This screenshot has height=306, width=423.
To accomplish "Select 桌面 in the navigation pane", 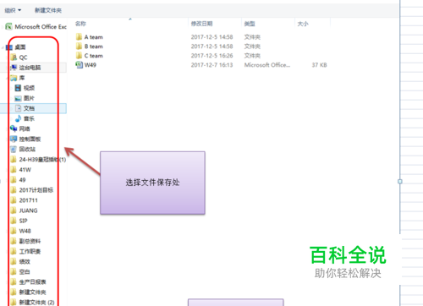I will (17, 47).
